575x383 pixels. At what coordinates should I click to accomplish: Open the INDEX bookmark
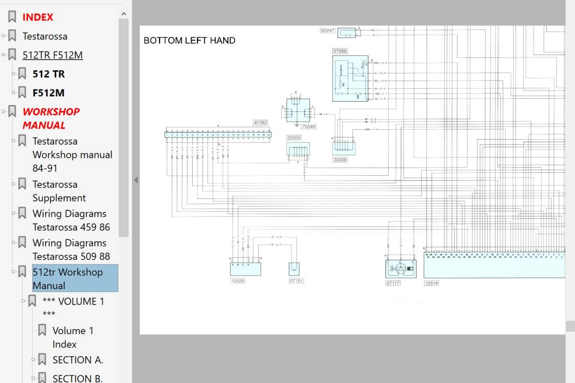coord(38,17)
